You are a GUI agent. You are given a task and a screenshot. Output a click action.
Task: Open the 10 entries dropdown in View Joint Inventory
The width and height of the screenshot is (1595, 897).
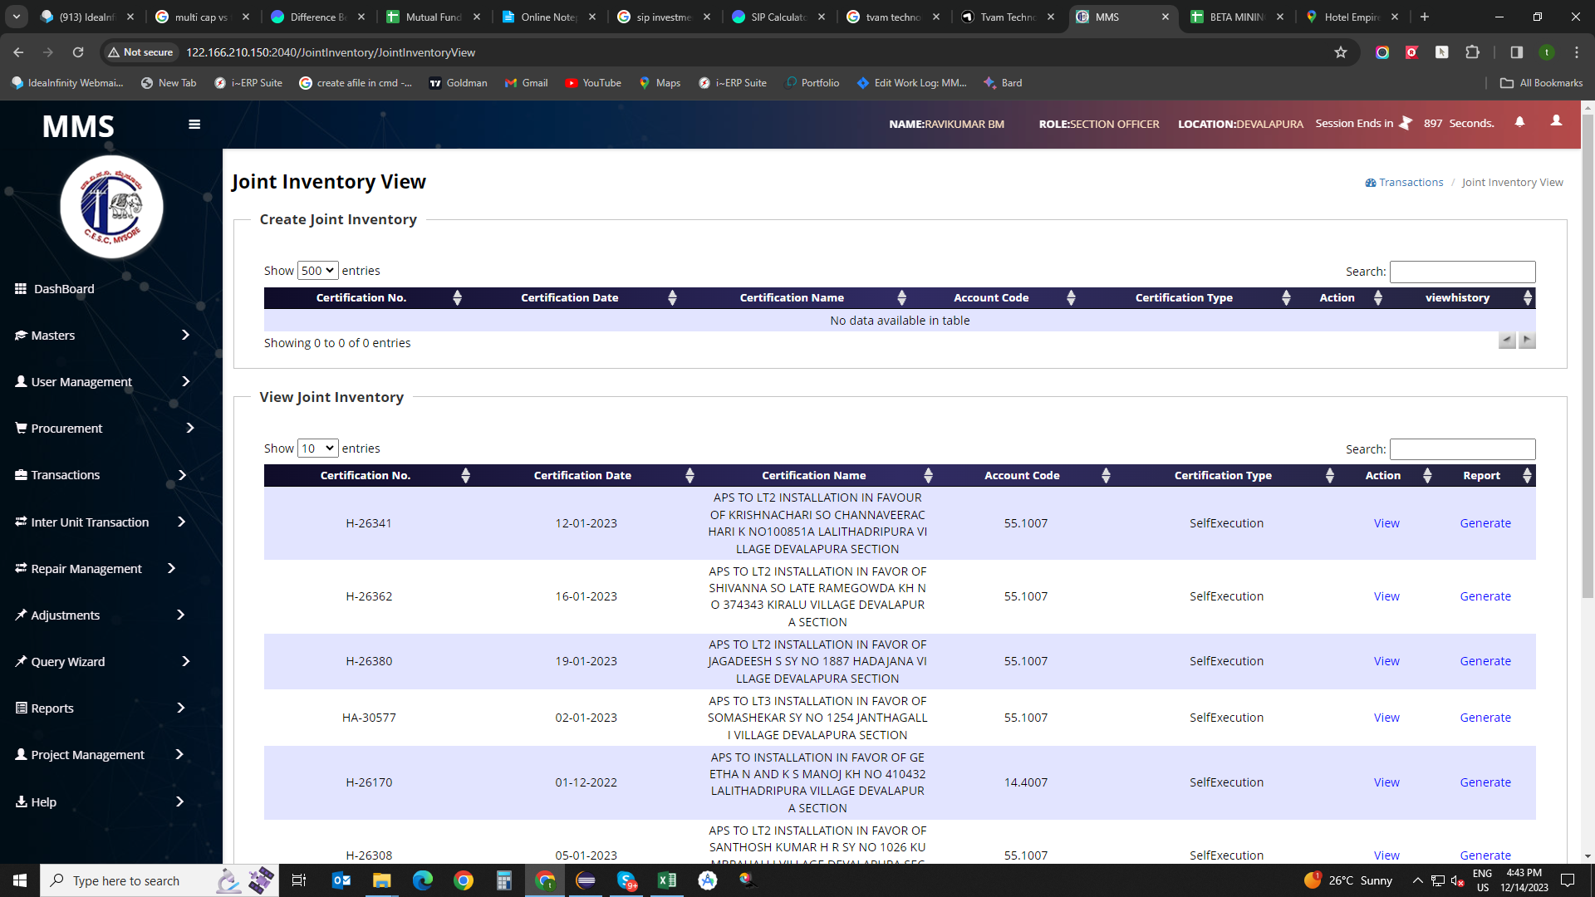(x=318, y=448)
